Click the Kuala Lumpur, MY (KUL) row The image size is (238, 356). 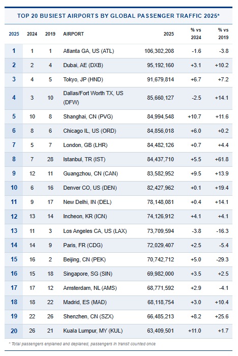coord(118,331)
